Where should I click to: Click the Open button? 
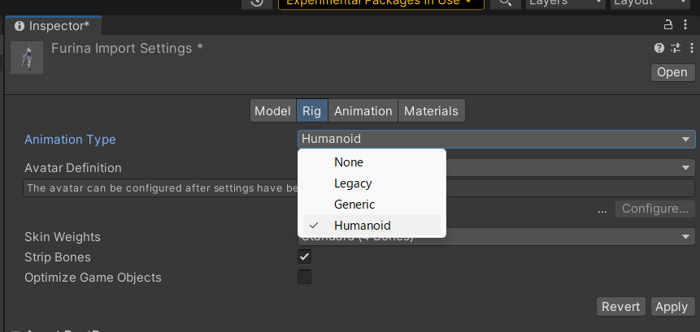pos(673,72)
